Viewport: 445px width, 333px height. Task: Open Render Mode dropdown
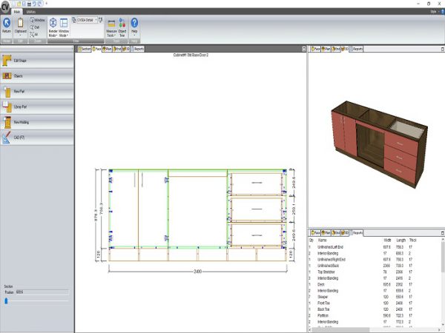[x=53, y=27]
